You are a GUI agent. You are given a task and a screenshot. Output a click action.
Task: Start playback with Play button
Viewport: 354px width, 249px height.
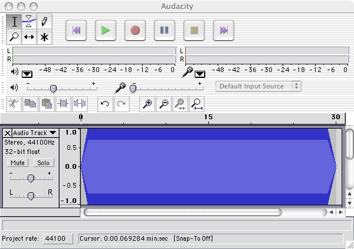click(x=106, y=30)
